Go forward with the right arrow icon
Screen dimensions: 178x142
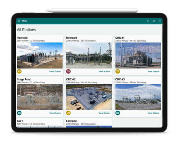[160, 21]
